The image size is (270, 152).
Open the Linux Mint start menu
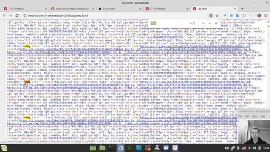(x=4, y=148)
